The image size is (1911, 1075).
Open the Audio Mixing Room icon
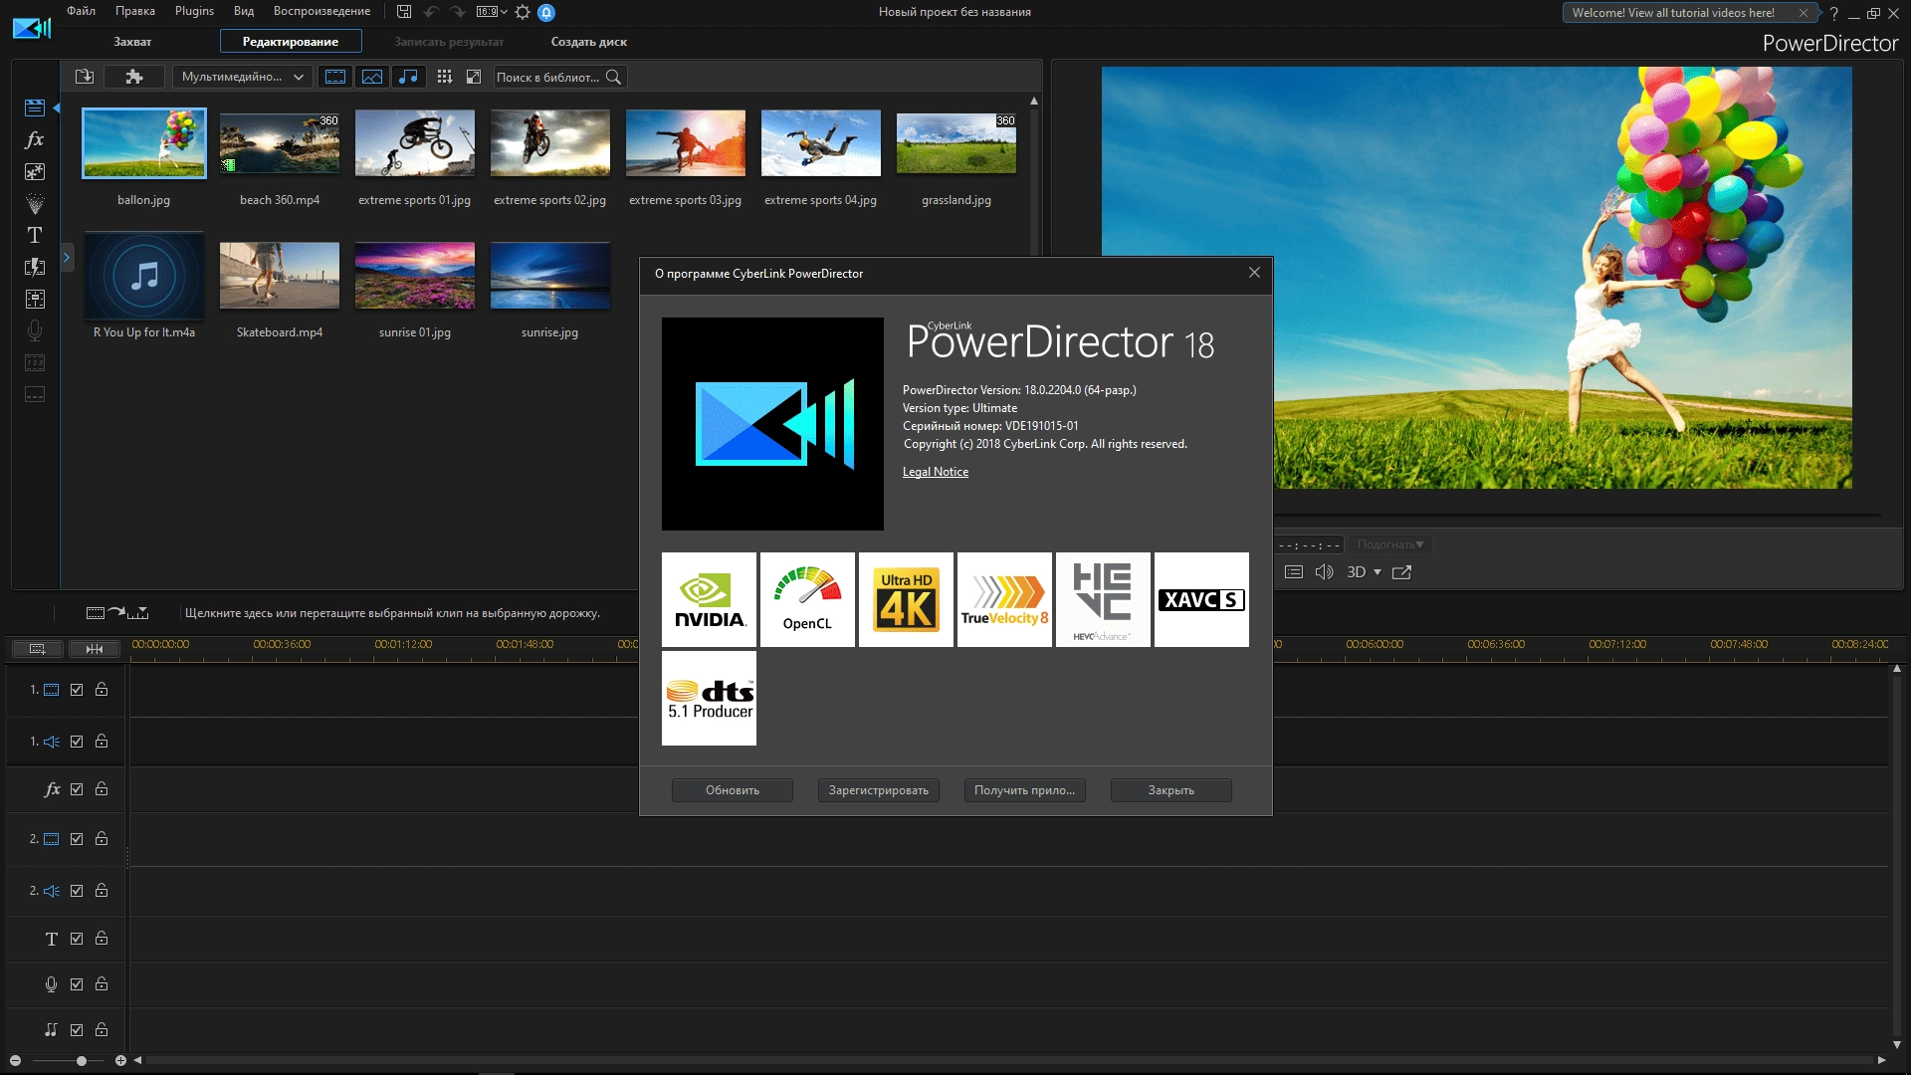point(35,299)
